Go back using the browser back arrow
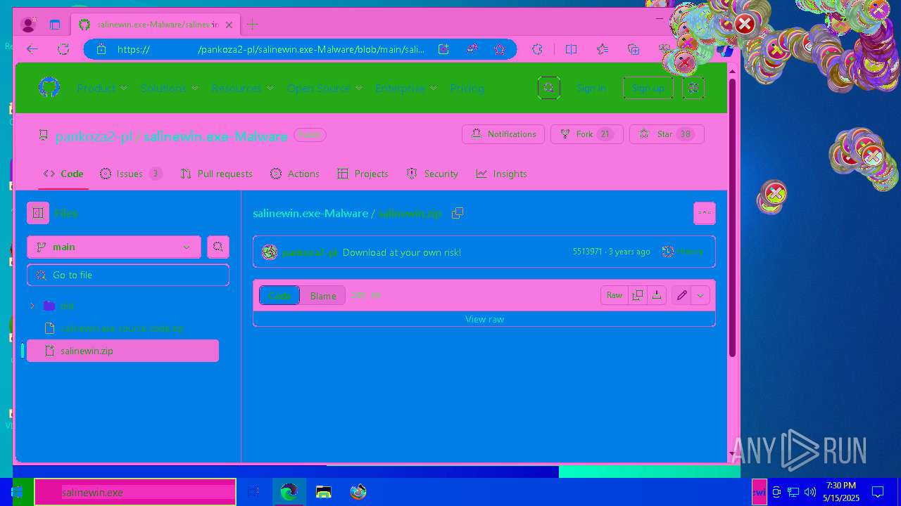Screen dimensions: 901x506 (32, 49)
